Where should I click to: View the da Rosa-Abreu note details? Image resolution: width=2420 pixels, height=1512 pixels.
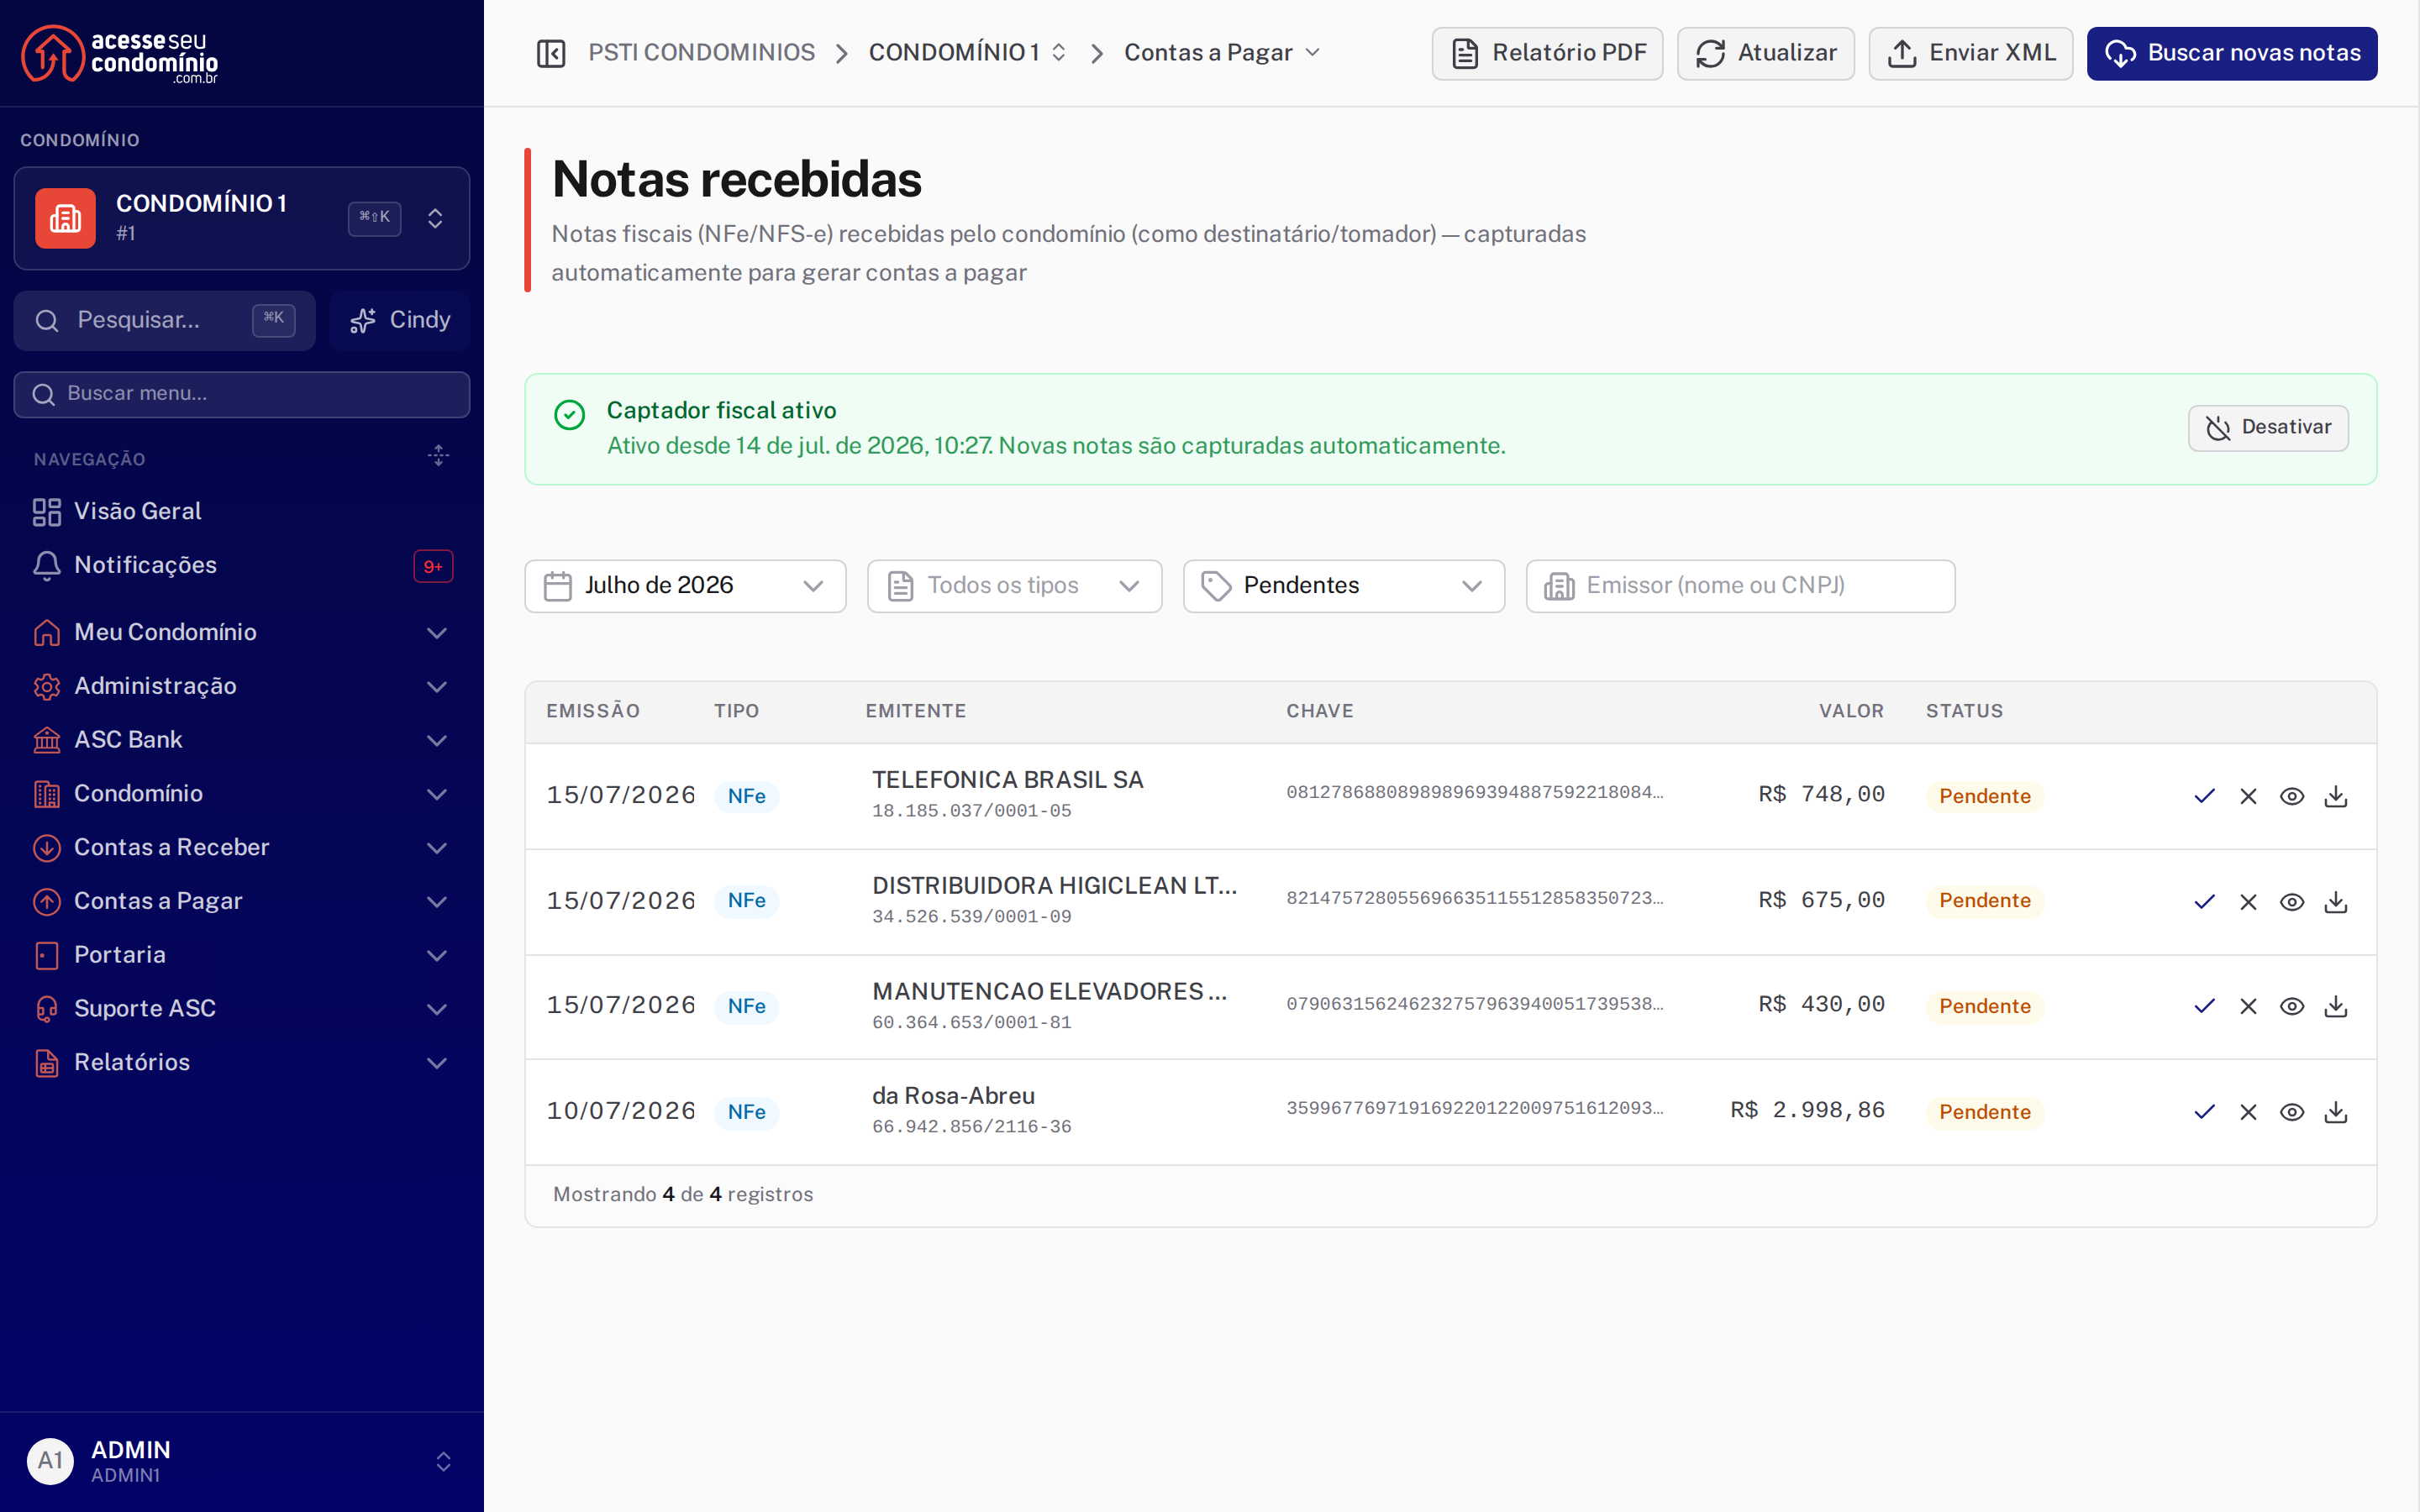coord(2292,1112)
